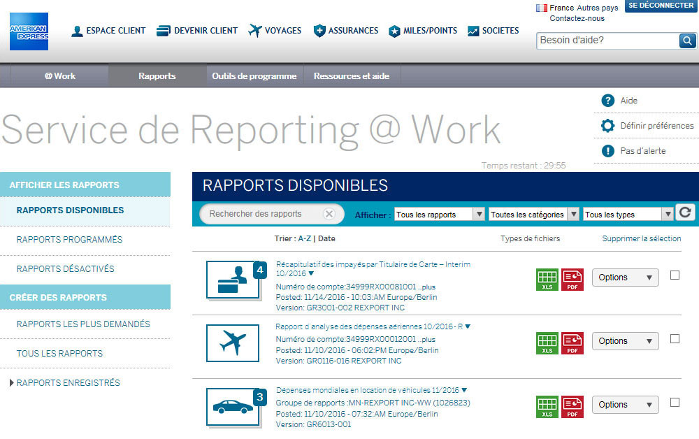
Task: Expand the Récapitulatif des impayés title arrow
Action: (x=311, y=273)
